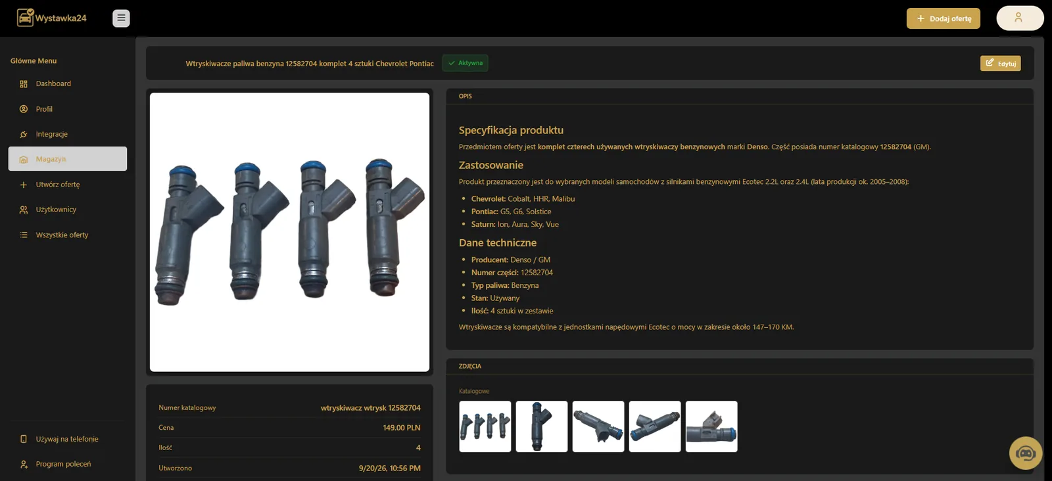
Task: Select the last connector close-up thumbnail
Action: point(711,426)
